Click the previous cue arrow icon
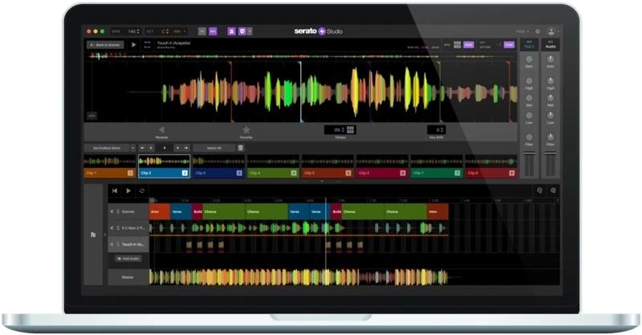The image size is (642, 335). click(151, 148)
